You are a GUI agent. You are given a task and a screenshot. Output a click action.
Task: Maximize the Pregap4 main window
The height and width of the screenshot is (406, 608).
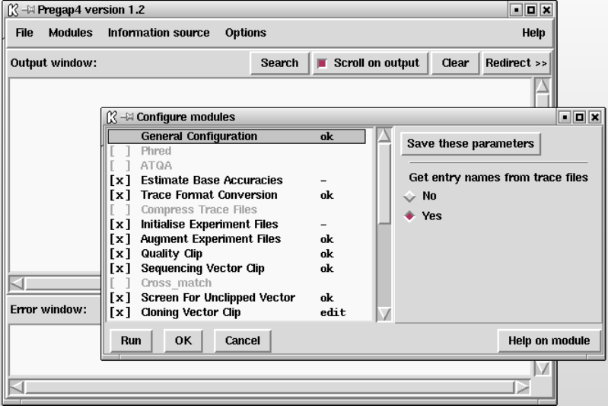pyautogui.click(x=531, y=10)
